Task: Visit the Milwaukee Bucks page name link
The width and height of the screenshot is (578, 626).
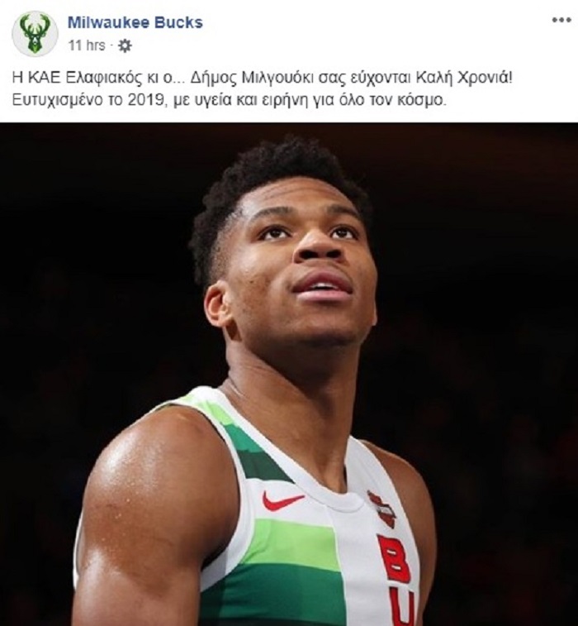Action: tap(135, 23)
